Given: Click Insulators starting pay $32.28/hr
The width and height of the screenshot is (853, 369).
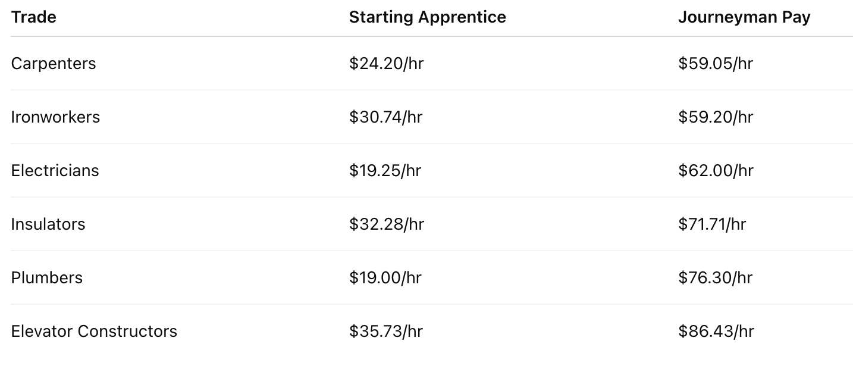Looking at the screenshot, I should [386, 224].
